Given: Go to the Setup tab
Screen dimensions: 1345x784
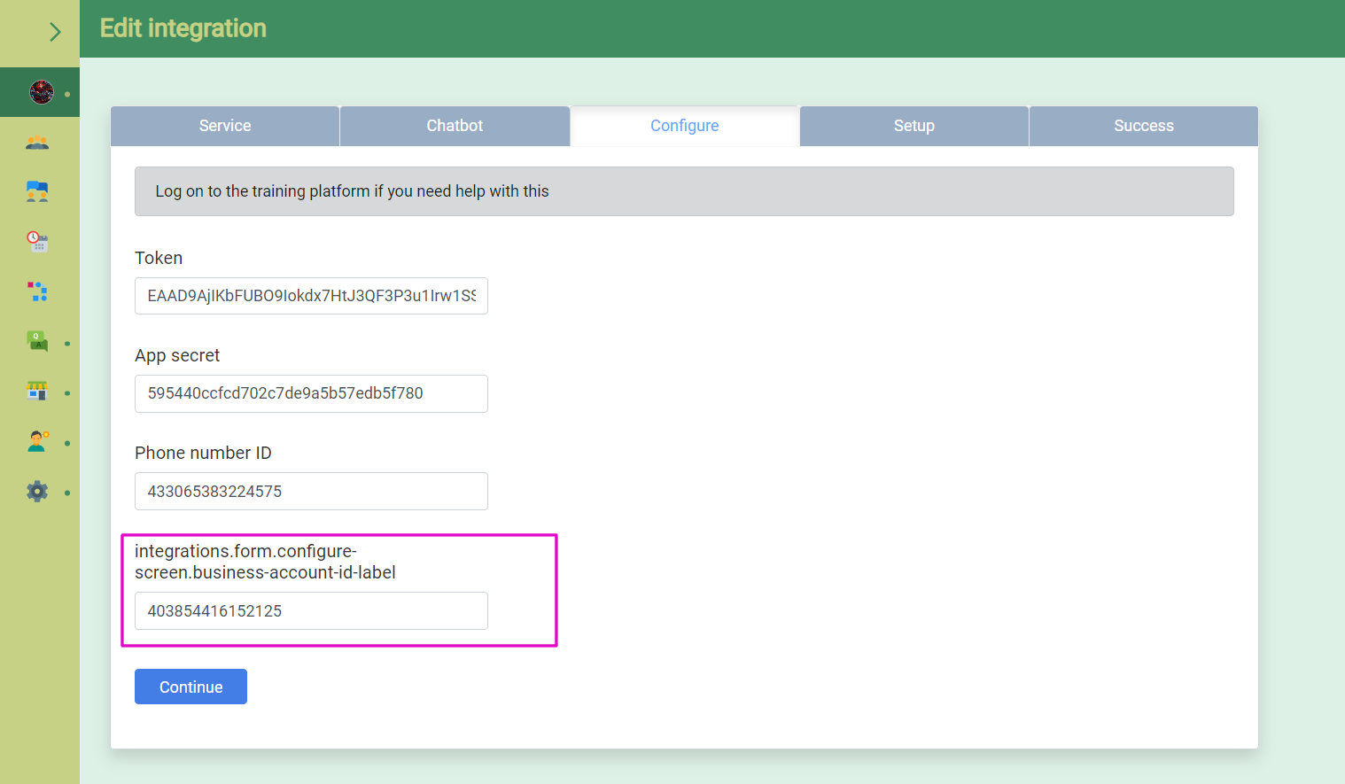Looking at the screenshot, I should (x=914, y=126).
